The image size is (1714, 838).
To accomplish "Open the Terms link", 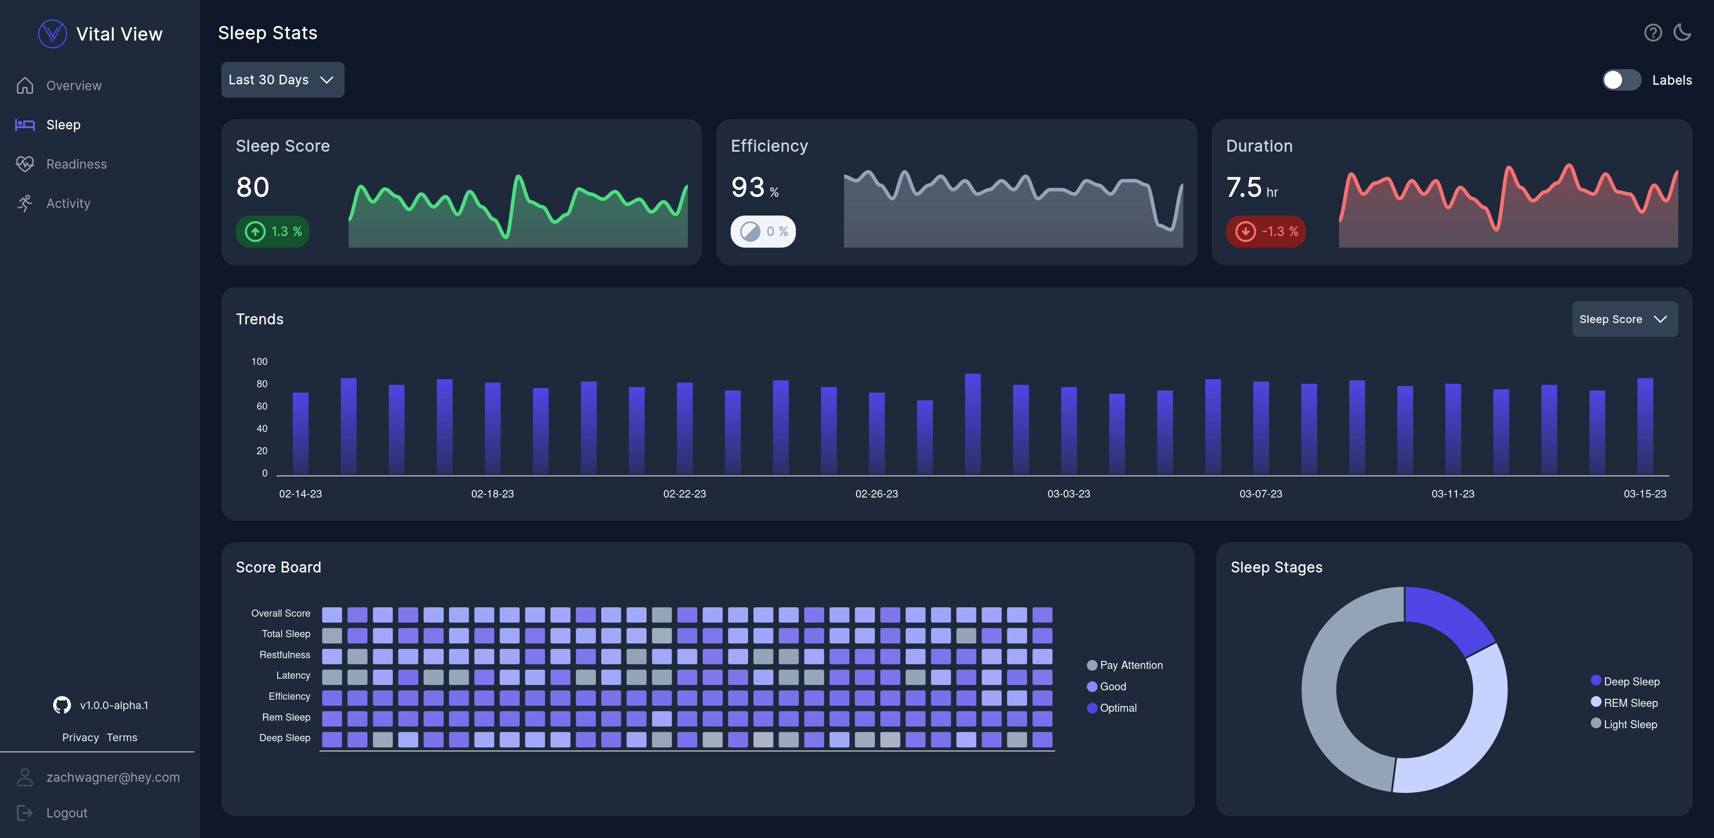I will click(122, 738).
